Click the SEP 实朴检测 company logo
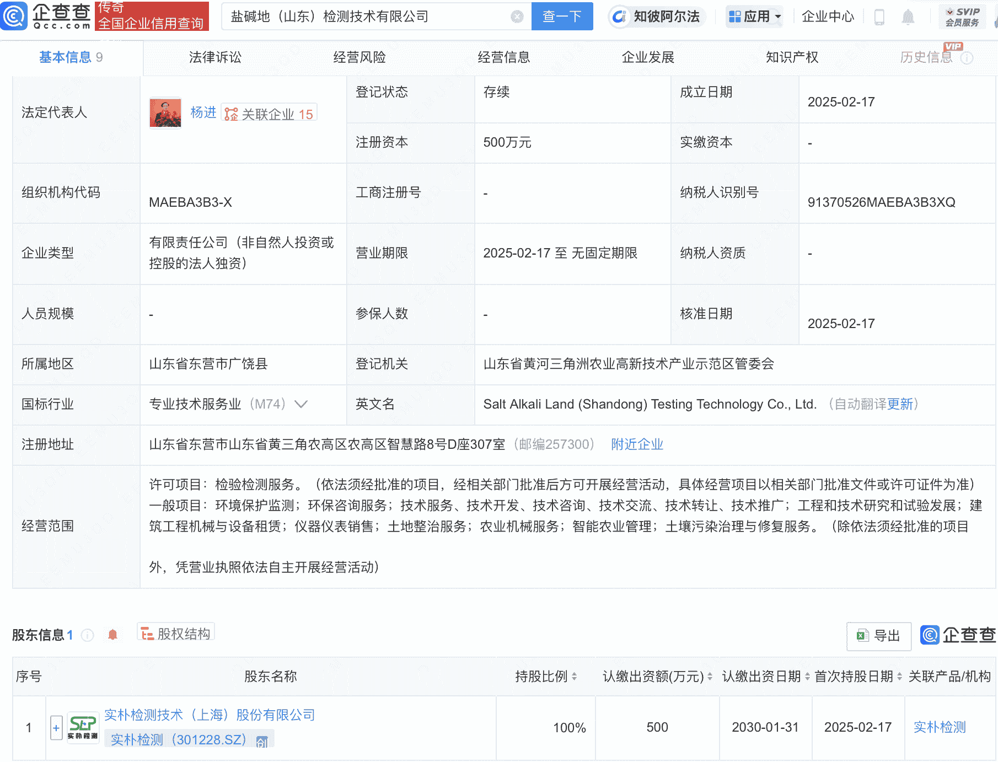The height and width of the screenshot is (762, 998). (x=82, y=727)
